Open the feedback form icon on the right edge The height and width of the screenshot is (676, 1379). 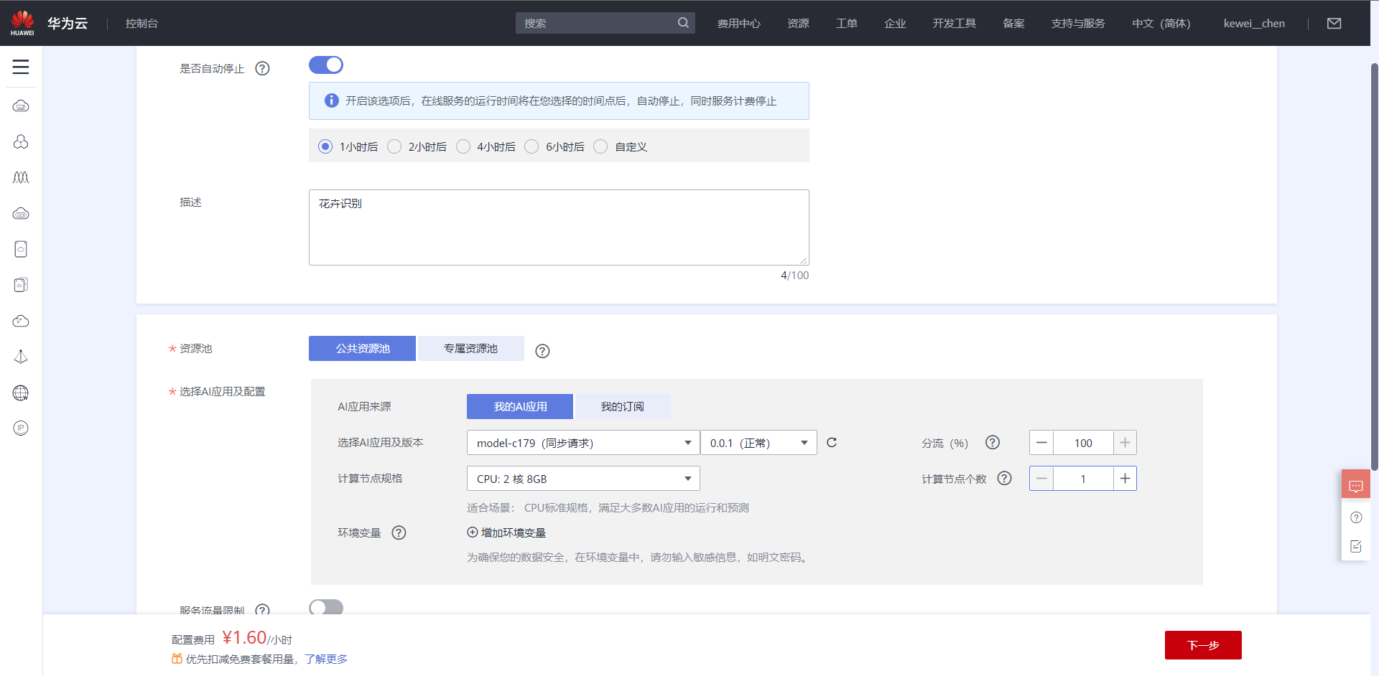(1356, 546)
